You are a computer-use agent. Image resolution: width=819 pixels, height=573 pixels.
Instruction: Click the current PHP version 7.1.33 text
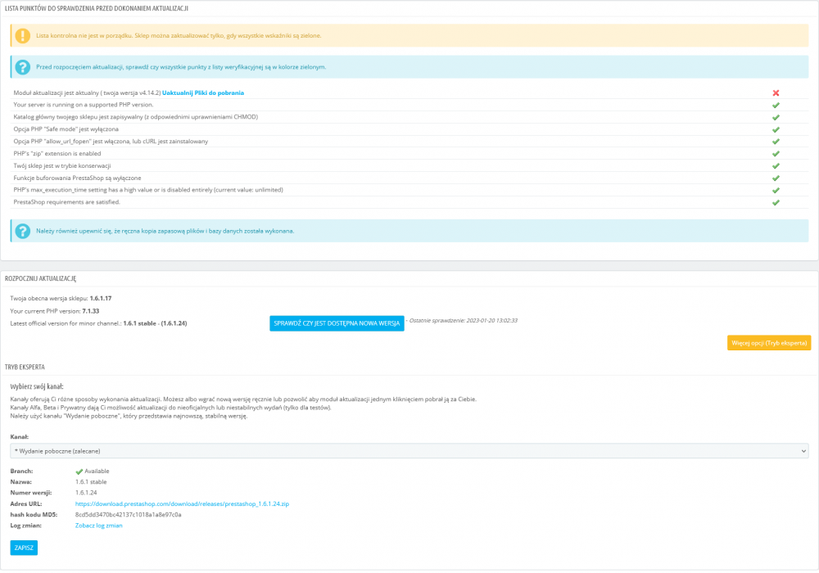[90, 311]
